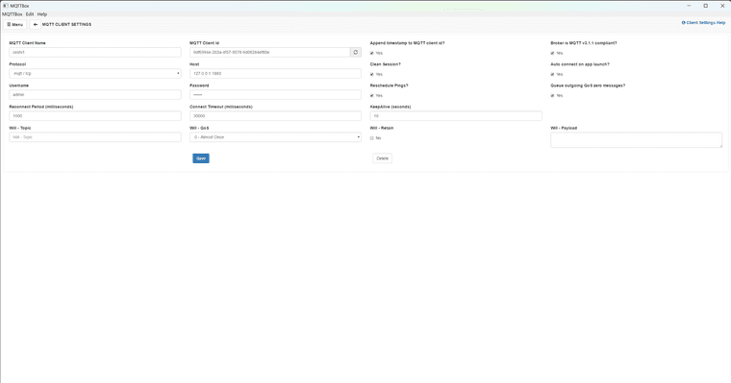This screenshot has height=383, width=731.
Task: Click the MQTTBox app icon in title bar
Action: 5,6
